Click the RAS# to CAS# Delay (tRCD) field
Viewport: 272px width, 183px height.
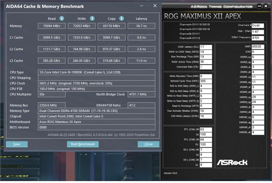(206, 52)
